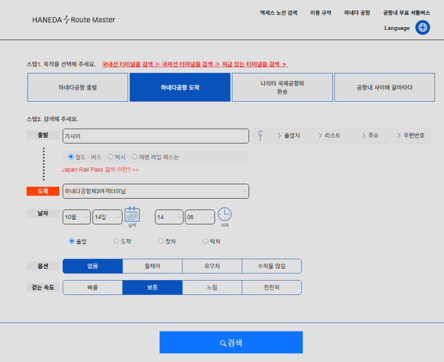This screenshot has width=444, height=362.
Task: Open the hour dropdown showing 14
Action: click(x=169, y=217)
